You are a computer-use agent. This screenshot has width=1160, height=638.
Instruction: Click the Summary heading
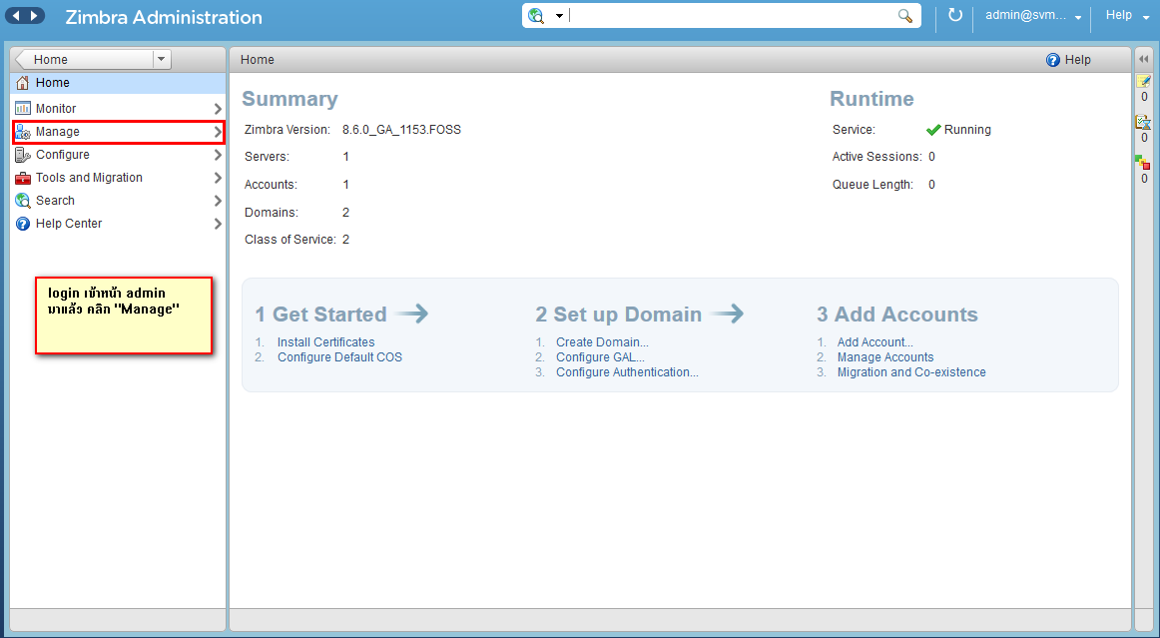click(x=290, y=99)
